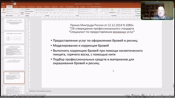Switch to the Вид (View) tab
Image resolution: width=175 pixels, height=98 pixels.
point(77,7)
